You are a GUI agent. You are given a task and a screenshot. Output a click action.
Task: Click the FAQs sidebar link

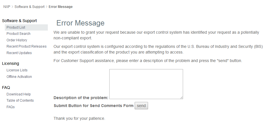(11, 107)
